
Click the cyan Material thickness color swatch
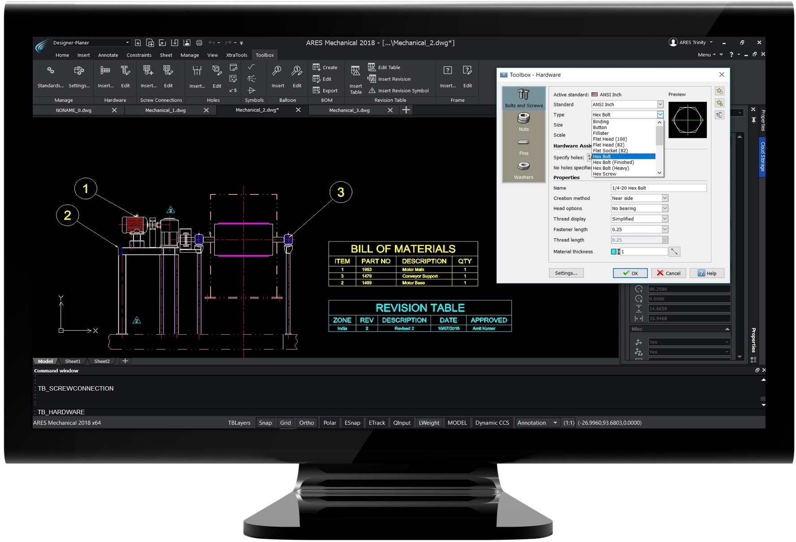[614, 252]
